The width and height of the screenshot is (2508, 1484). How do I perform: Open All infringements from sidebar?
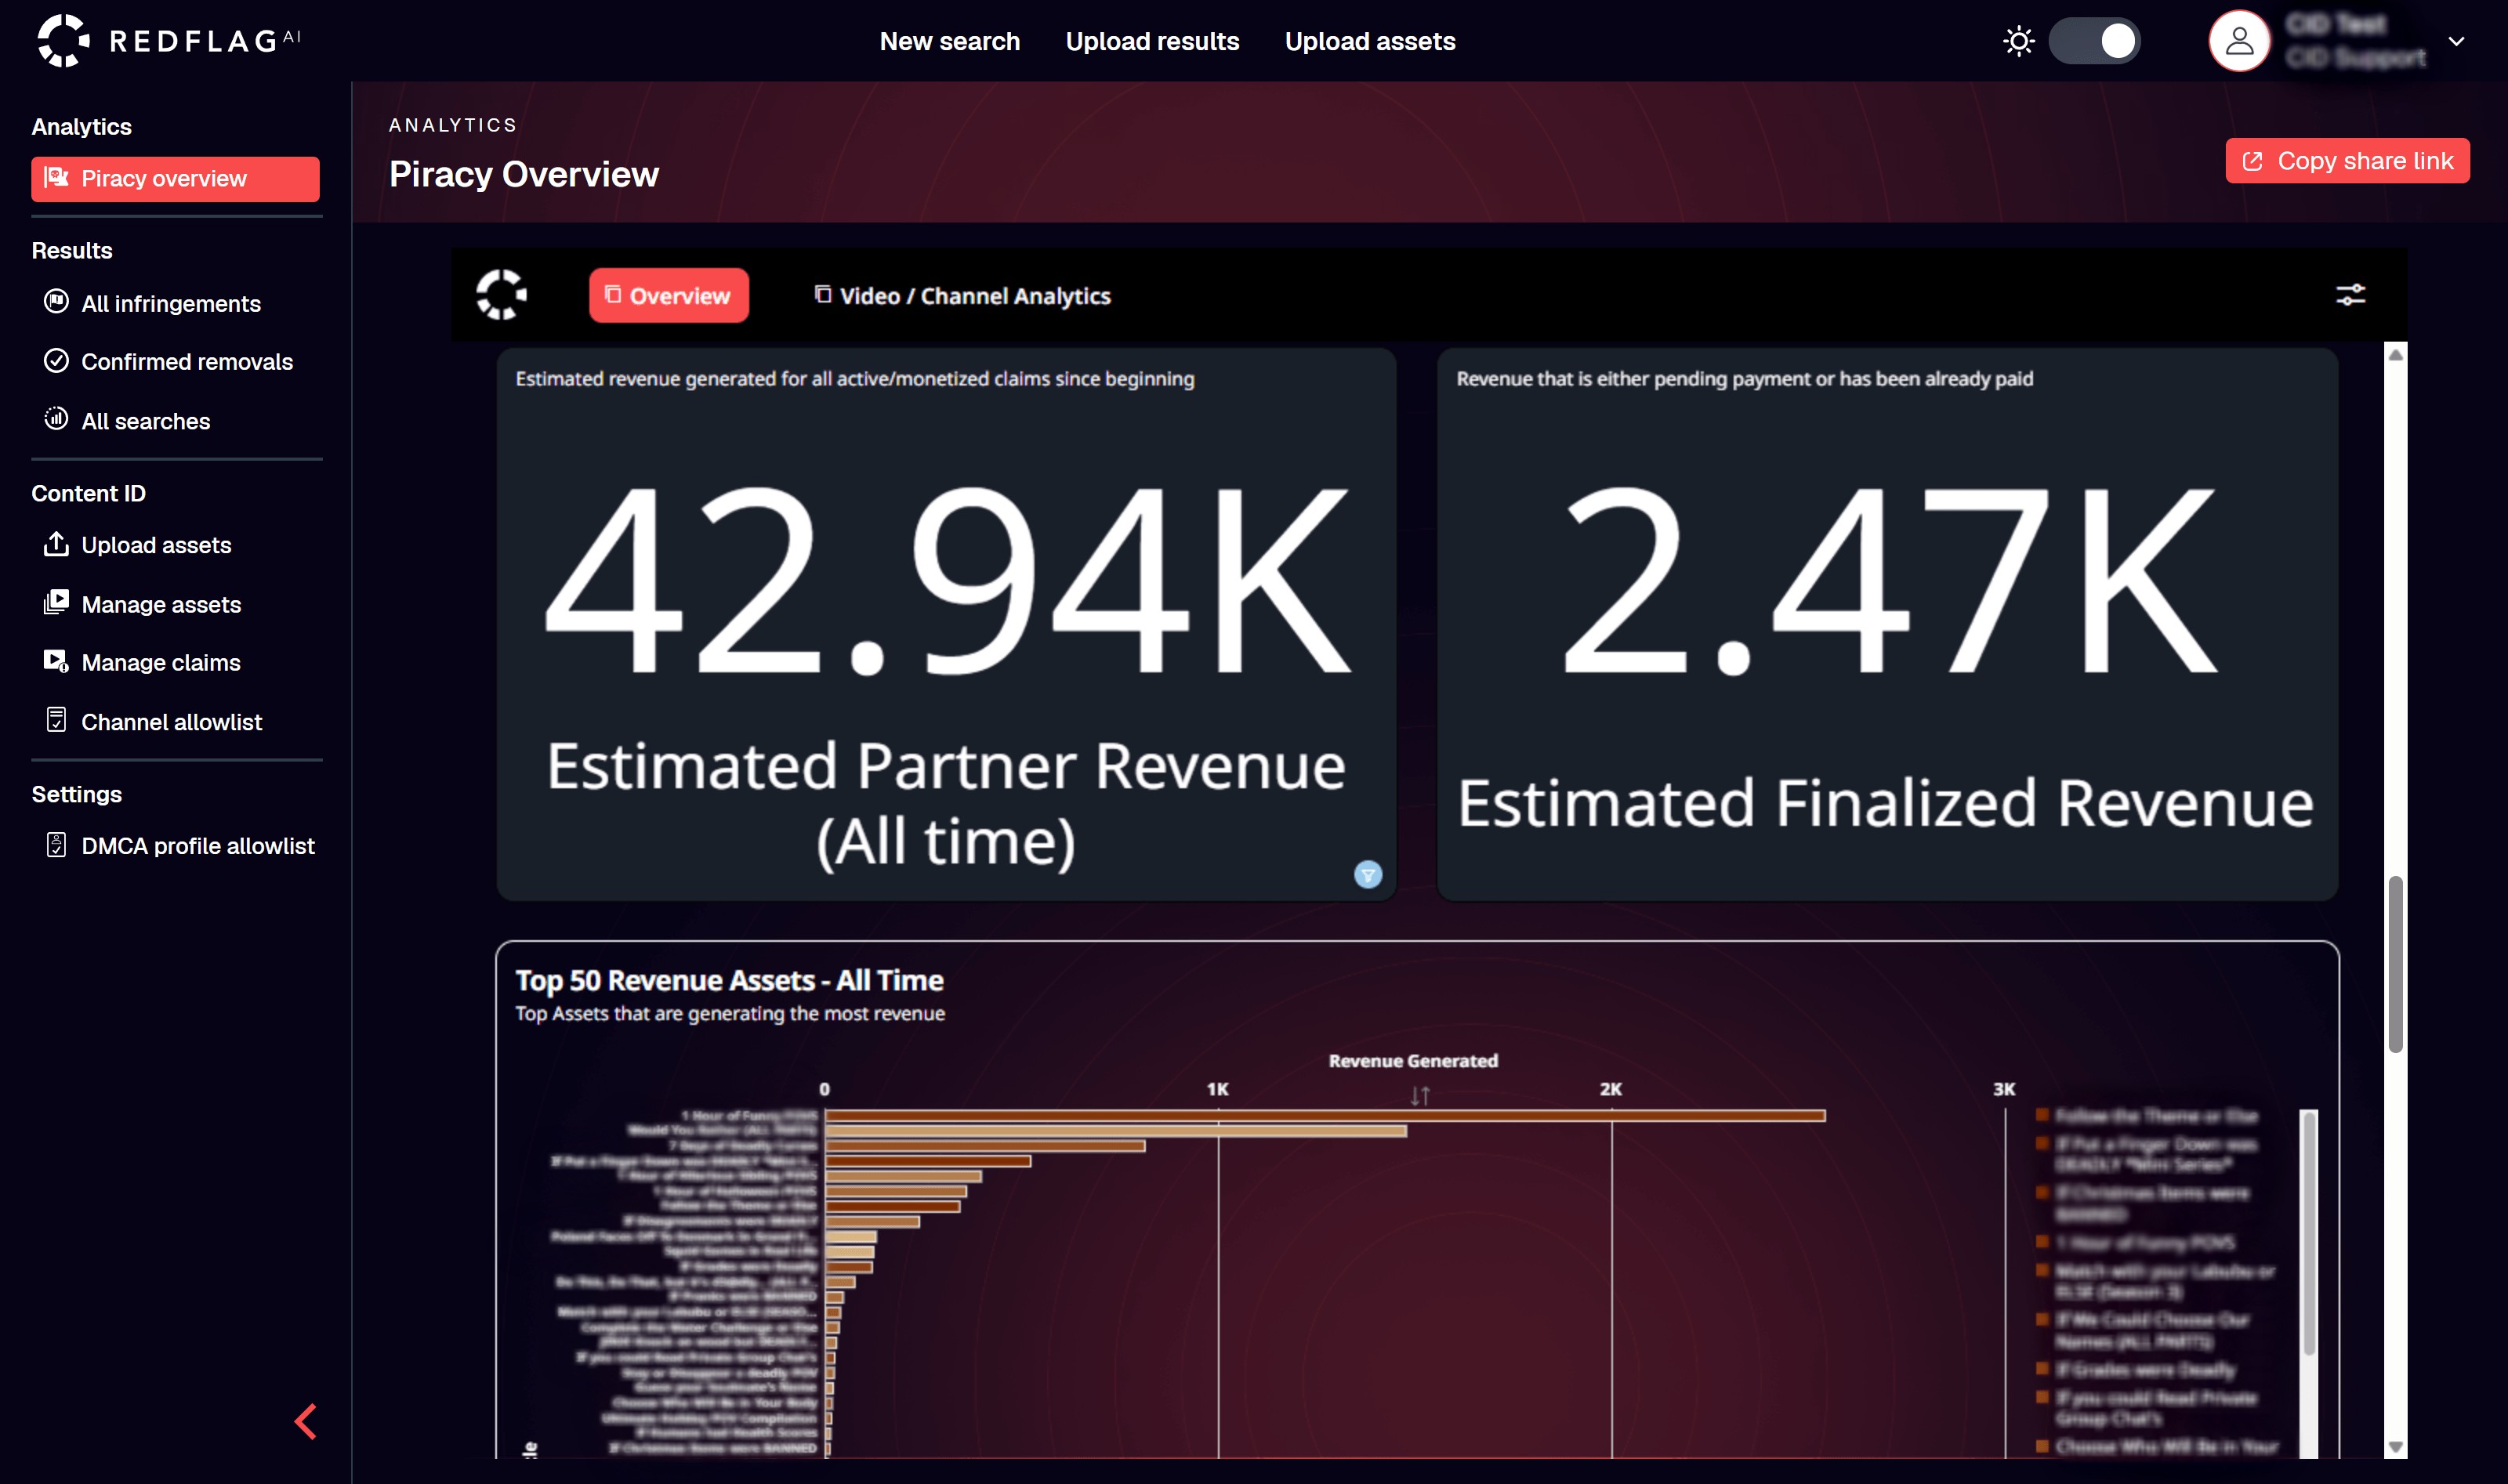pos(170,303)
